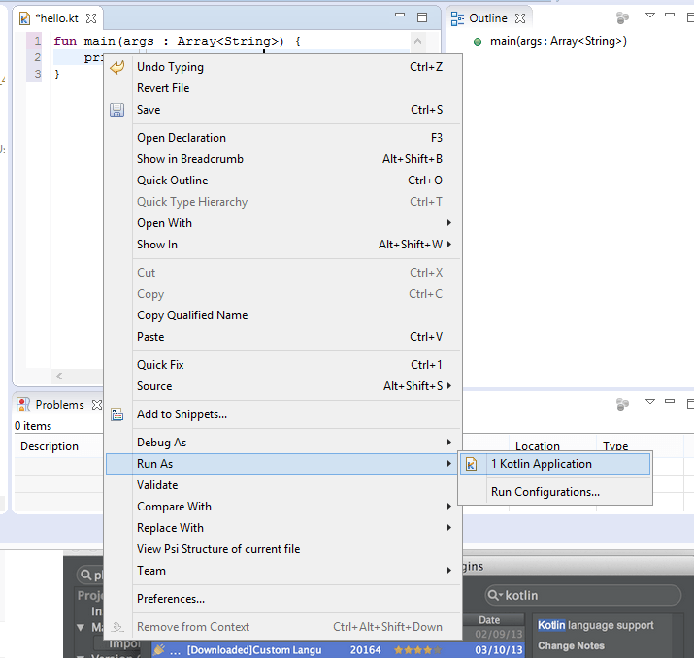This screenshot has width=694, height=658.
Task: Click the Description column header
Action: click(x=50, y=446)
